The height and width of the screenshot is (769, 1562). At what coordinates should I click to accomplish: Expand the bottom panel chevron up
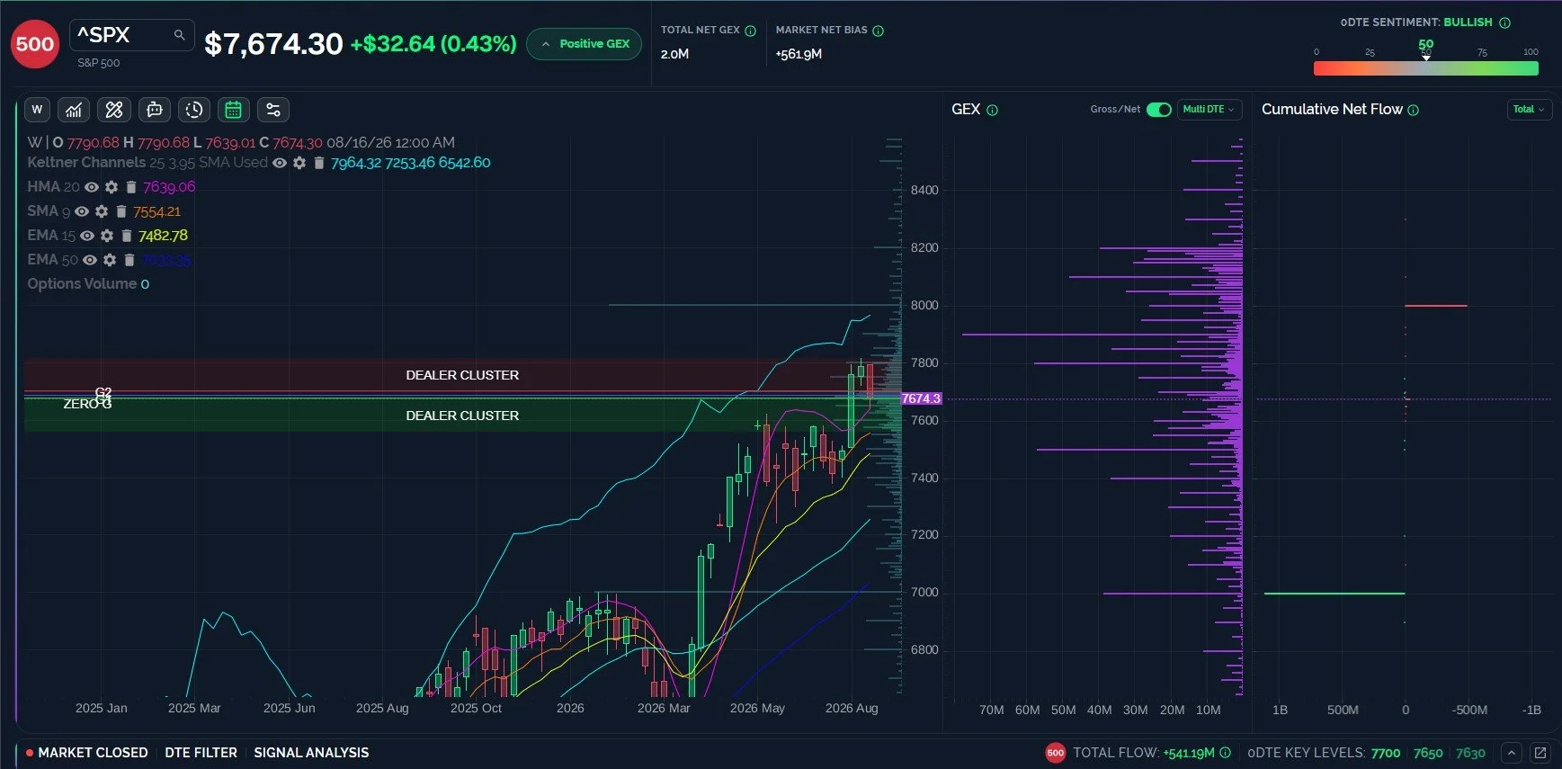(x=1512, y=753)
